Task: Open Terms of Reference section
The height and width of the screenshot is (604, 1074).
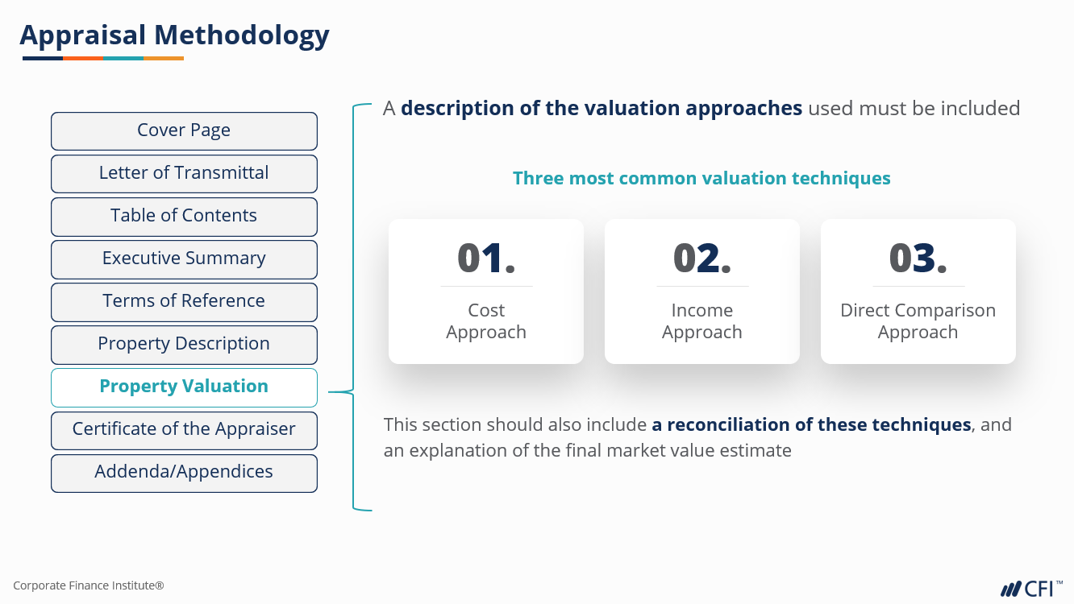Action: click(184, 301)
